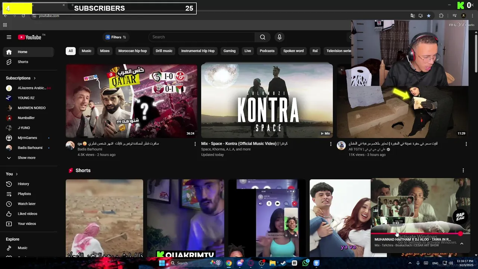Select the Moroccan hip-hop chip

point(133,51)
